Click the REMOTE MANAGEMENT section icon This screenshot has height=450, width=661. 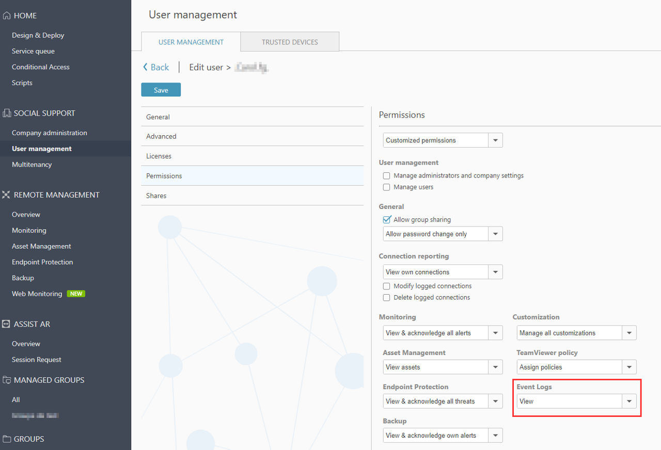(7, 195)
